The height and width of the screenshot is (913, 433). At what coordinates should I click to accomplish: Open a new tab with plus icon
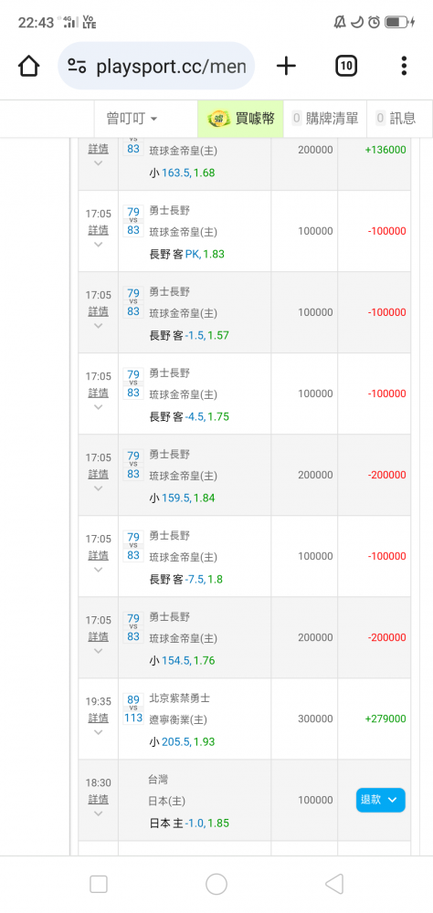pos(286,66)
